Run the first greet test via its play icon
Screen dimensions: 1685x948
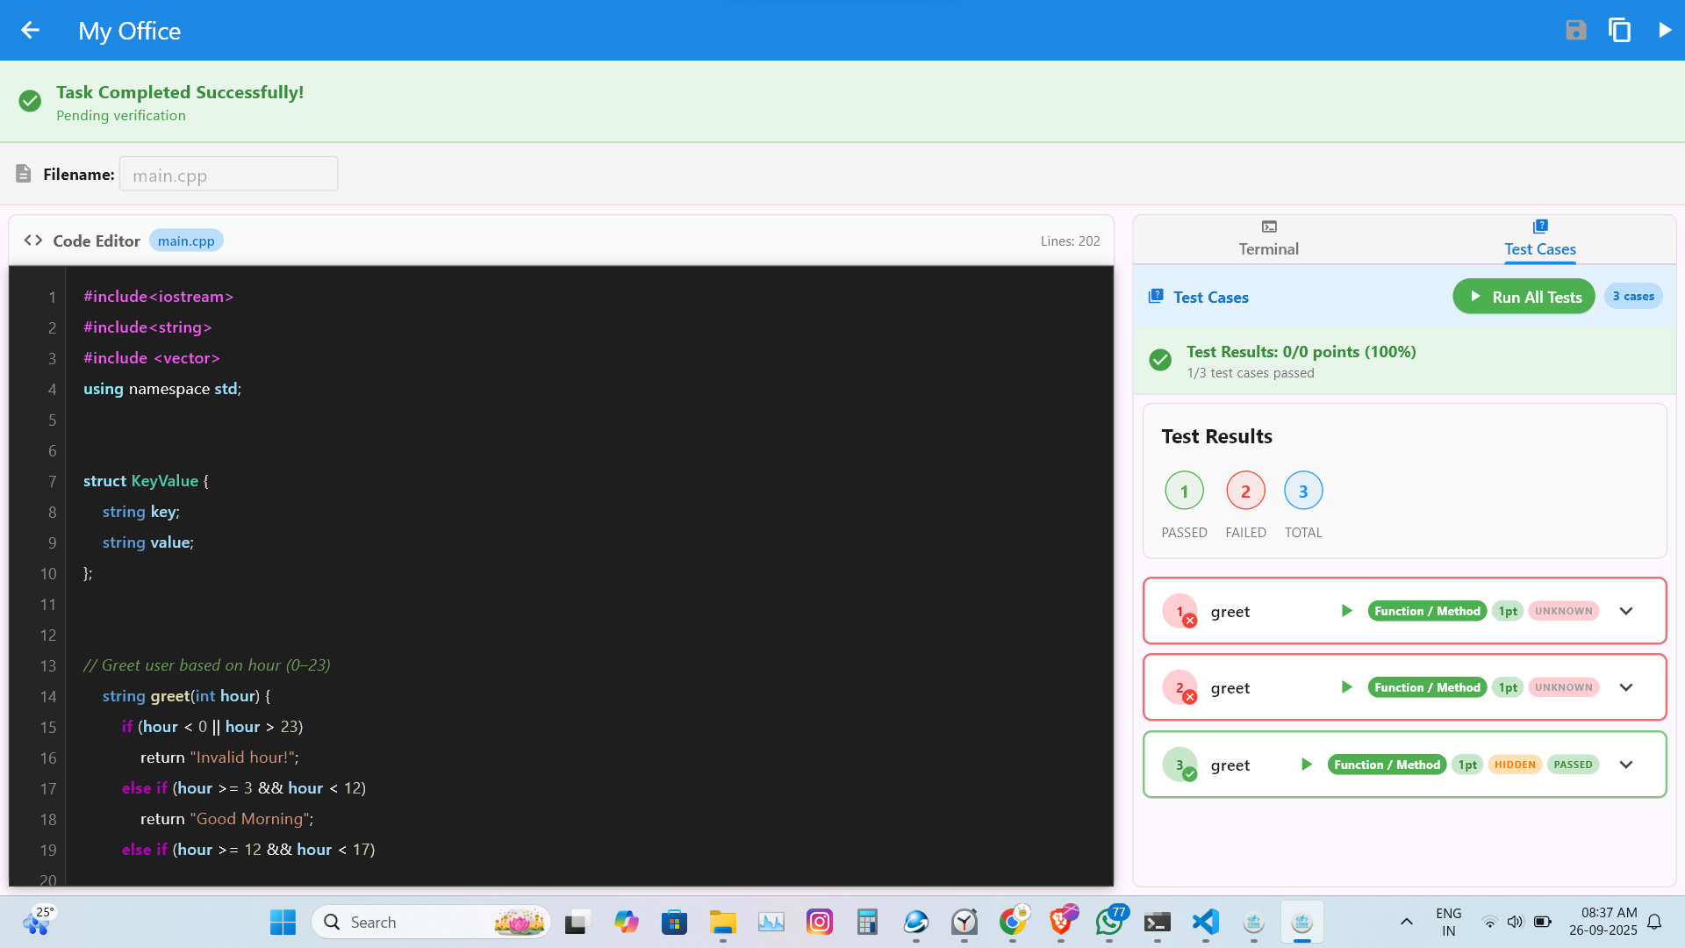pyautogui.click(x=1348, y=611)
